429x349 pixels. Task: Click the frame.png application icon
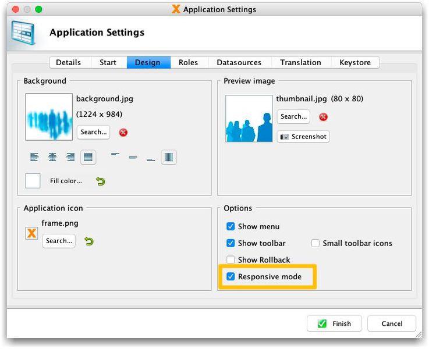(x=31, y=233)
